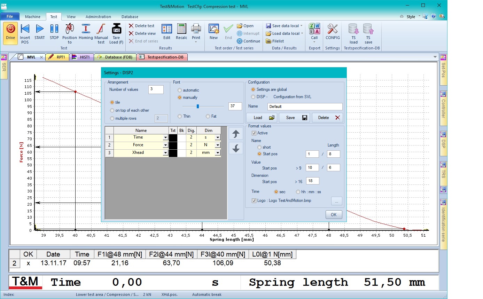Image resolution: width=483 pixels, height=299 pixels.
Task: Open the File menu
Action: pos(10,16)
